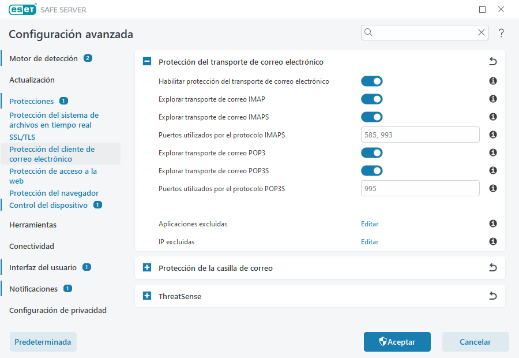
Task: Click the X icon to clear the search field
Action: tap(482, 33)
